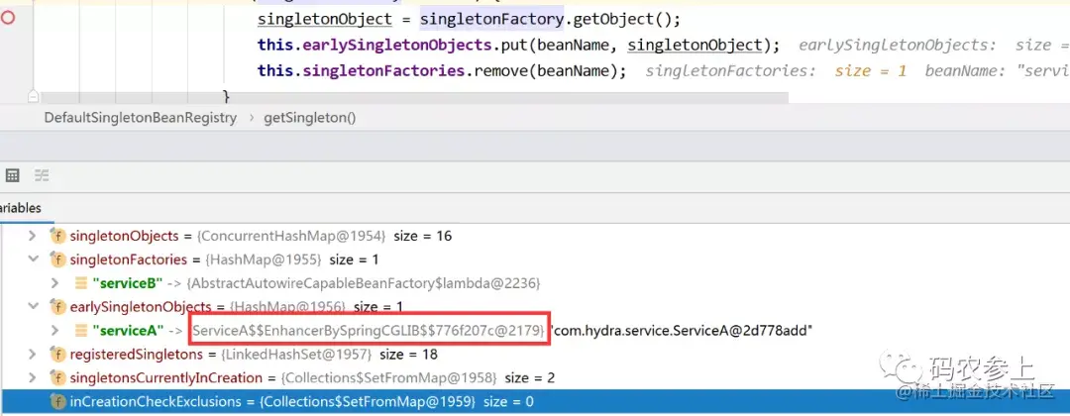Select the registeredSingletons variable row
1070x416 pixels.
[x=535, y=355]
